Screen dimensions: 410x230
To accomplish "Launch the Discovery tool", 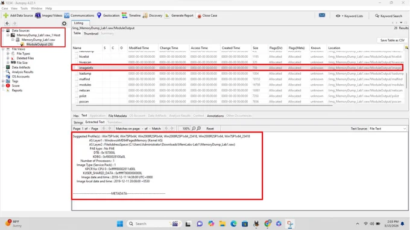I will click(x=153, y=16).
